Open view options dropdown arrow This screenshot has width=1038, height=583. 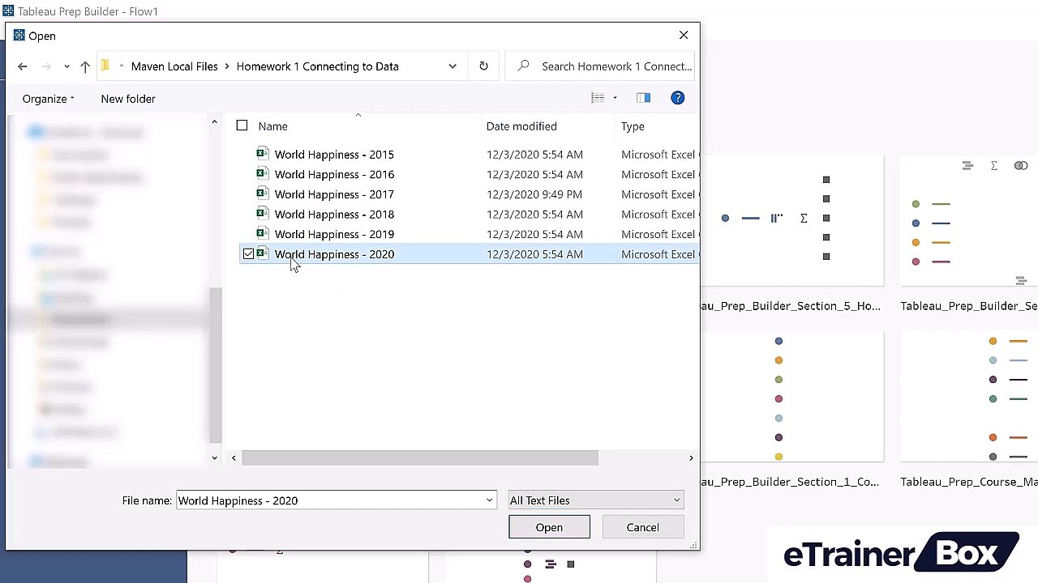pos(615,98)
